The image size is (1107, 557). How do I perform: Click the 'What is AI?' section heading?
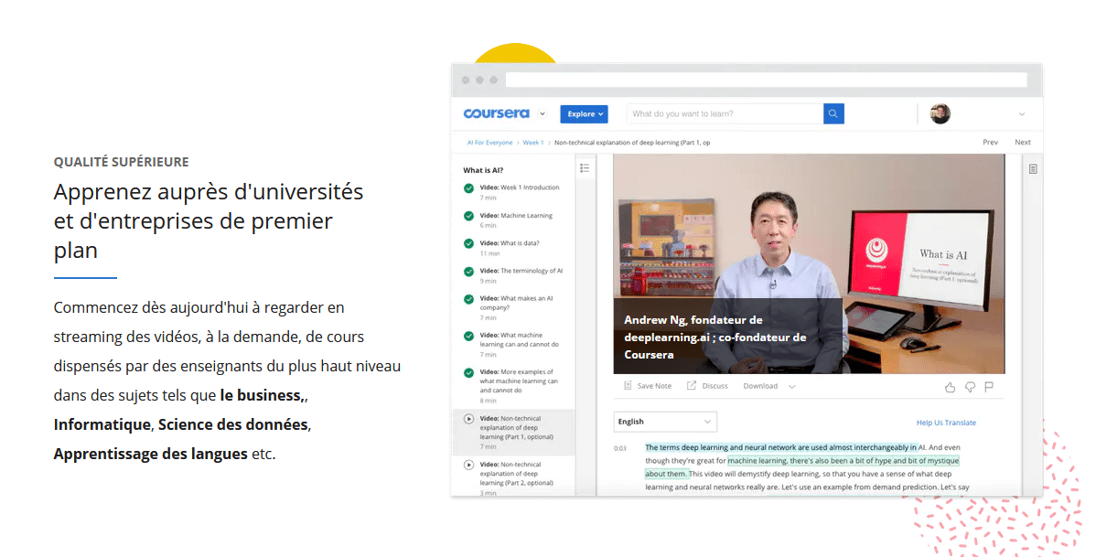tap(483, 170)
